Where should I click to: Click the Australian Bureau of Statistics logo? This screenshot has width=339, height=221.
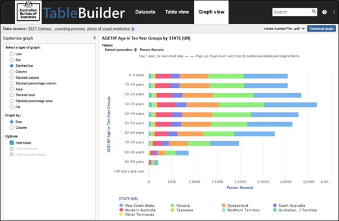(28, 12)
